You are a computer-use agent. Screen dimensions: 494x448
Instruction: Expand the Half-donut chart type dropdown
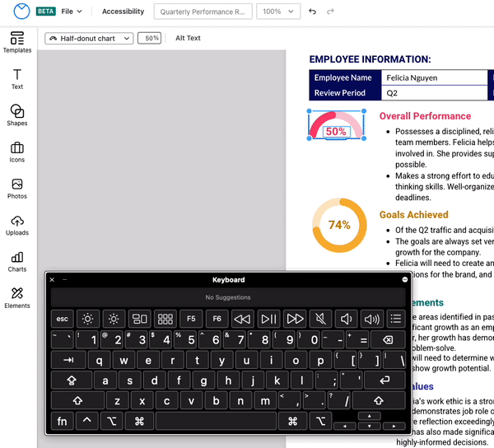tap(89, 39)
